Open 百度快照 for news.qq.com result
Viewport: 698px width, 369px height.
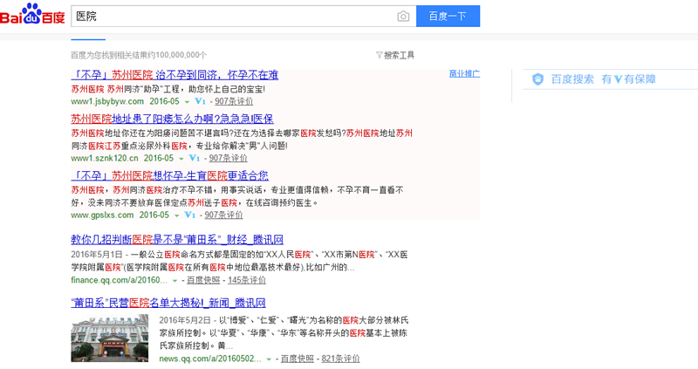click(x=298, y=359)
